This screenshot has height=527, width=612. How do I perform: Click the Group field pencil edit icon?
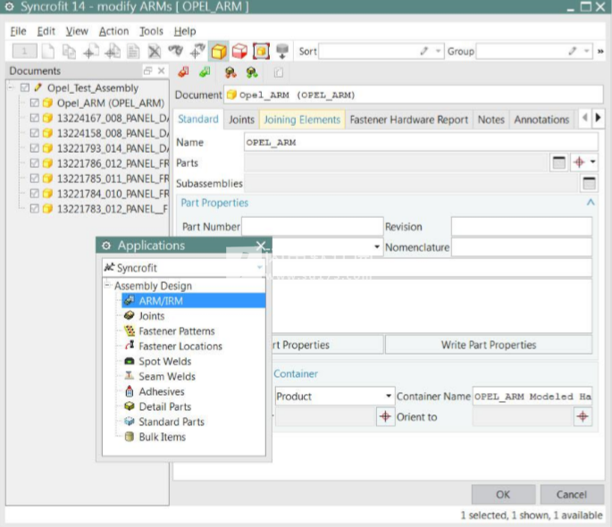pyautogui.click(x=572, y=51)
